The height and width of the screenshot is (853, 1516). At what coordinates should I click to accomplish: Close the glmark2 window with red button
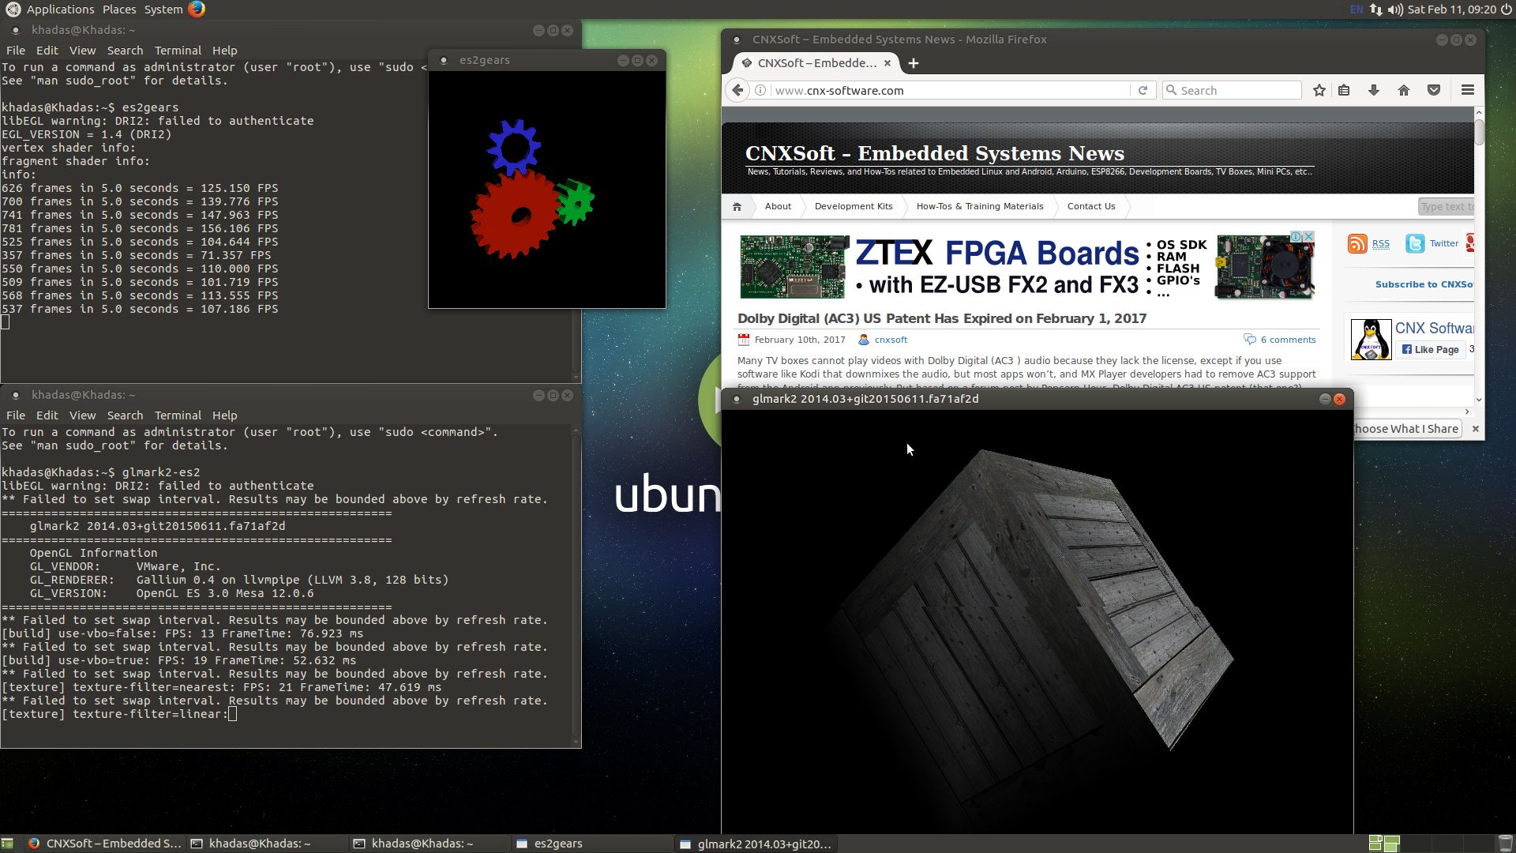tap(1339, 399)
